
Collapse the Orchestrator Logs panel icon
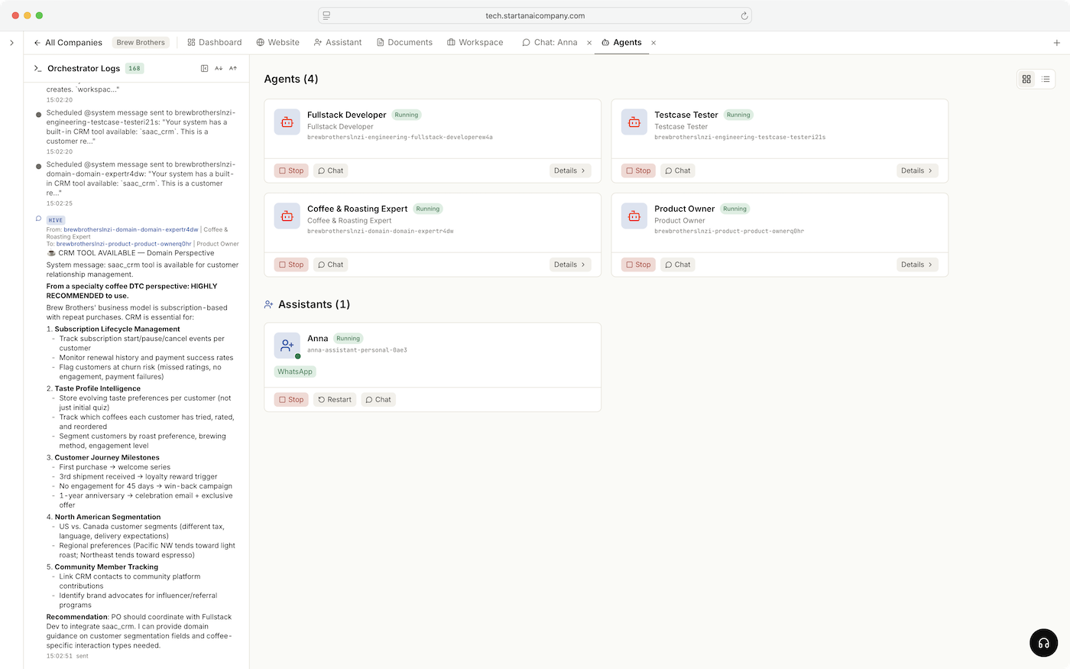pyautogui.click(x=205, y=69)
